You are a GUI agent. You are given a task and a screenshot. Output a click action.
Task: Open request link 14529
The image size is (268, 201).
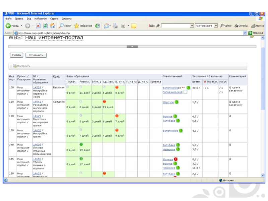[37, 87]
